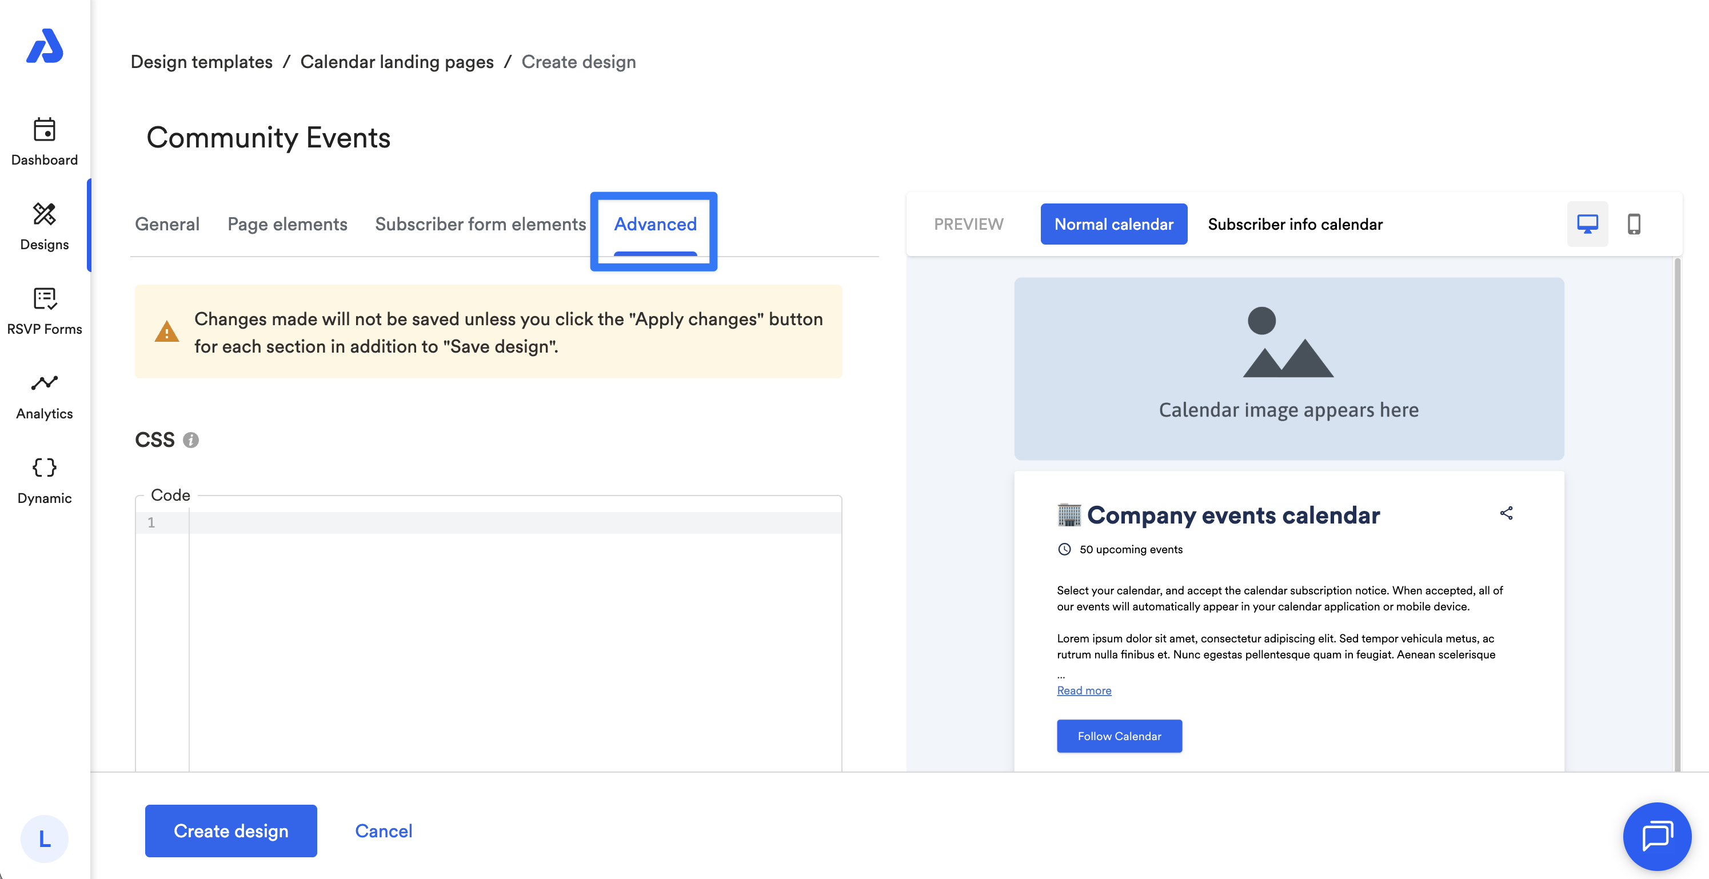The width and height of the screenshot is (1709, 879).
Task: Switch preview to mobile view
Action: 1634,224
